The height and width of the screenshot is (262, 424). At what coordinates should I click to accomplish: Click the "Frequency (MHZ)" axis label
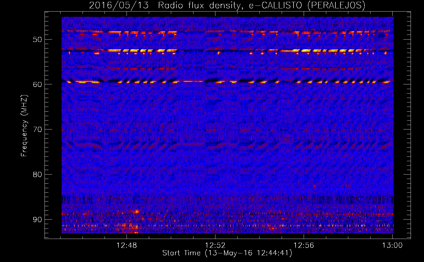(24, 125)
